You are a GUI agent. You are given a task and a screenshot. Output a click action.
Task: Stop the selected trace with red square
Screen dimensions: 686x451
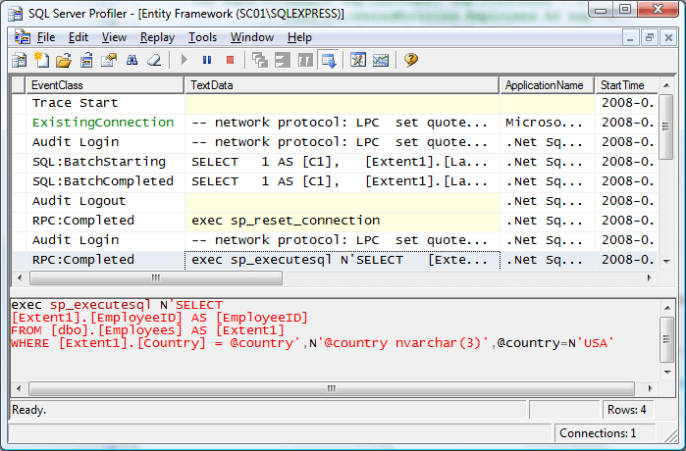coord(230,60)
